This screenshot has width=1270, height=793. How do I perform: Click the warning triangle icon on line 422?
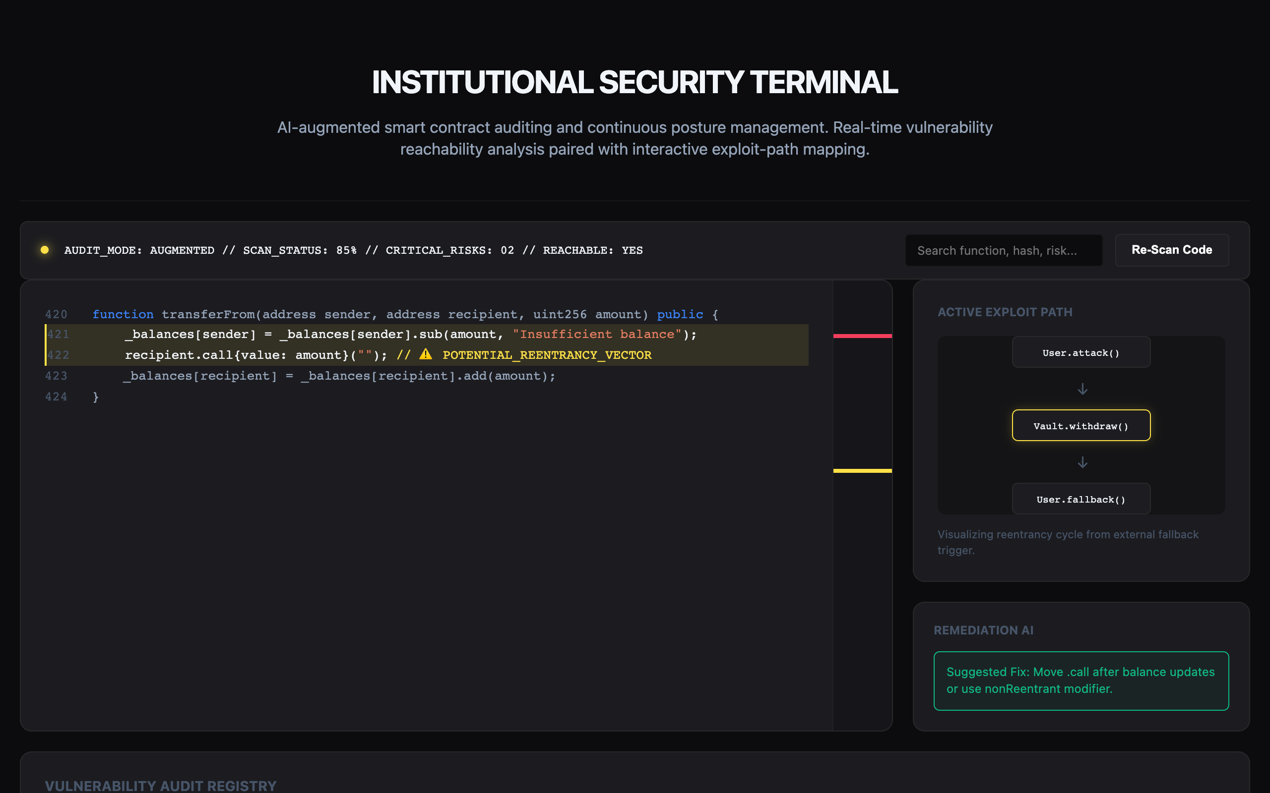[x=426, y=354]
